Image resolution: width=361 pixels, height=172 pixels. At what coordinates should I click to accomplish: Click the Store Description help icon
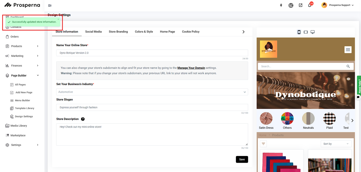83,119
